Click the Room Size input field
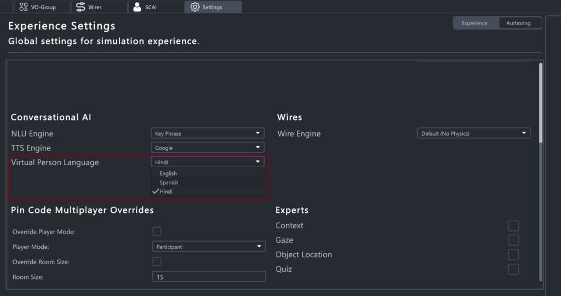Viewport: 561px width, 296px height. click(208, 277)
